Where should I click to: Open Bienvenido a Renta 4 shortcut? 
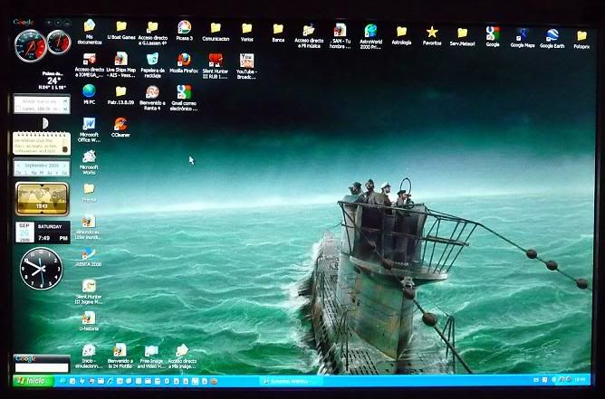(152, 98)
